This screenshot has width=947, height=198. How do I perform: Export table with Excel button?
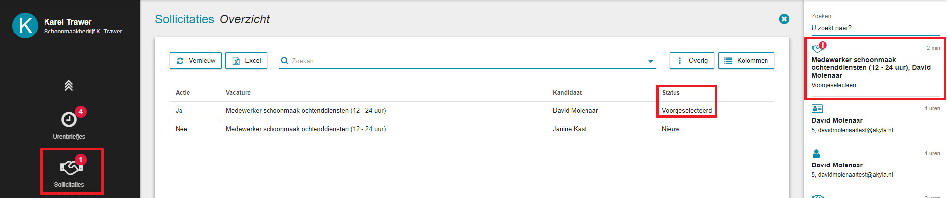[246, 61]
